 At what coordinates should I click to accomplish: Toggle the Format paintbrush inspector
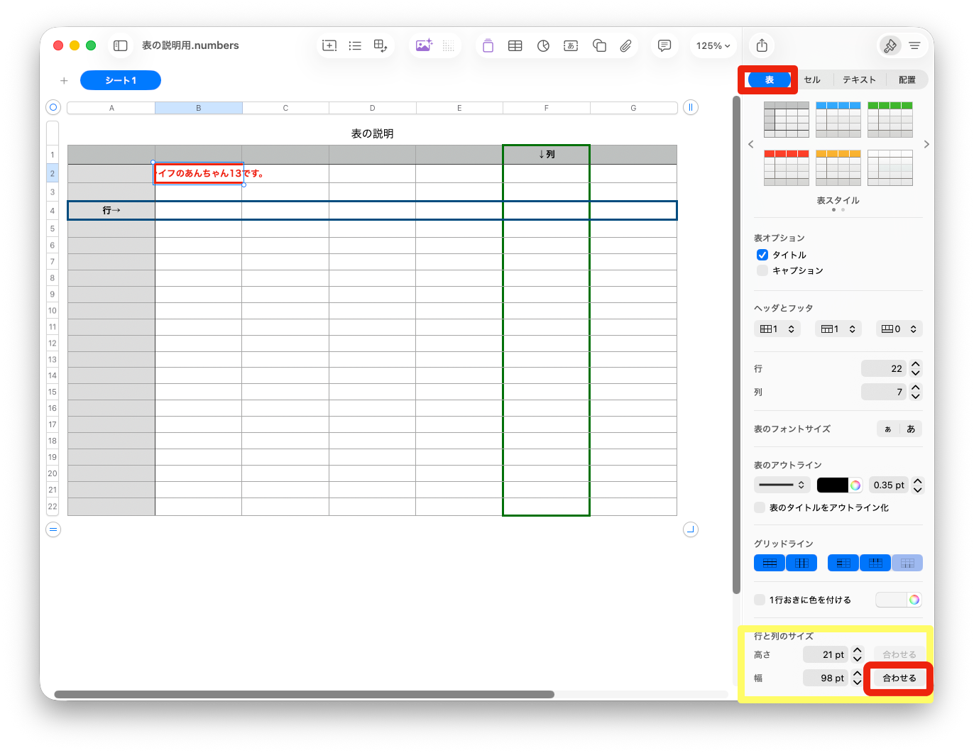(x=890, y=45)
